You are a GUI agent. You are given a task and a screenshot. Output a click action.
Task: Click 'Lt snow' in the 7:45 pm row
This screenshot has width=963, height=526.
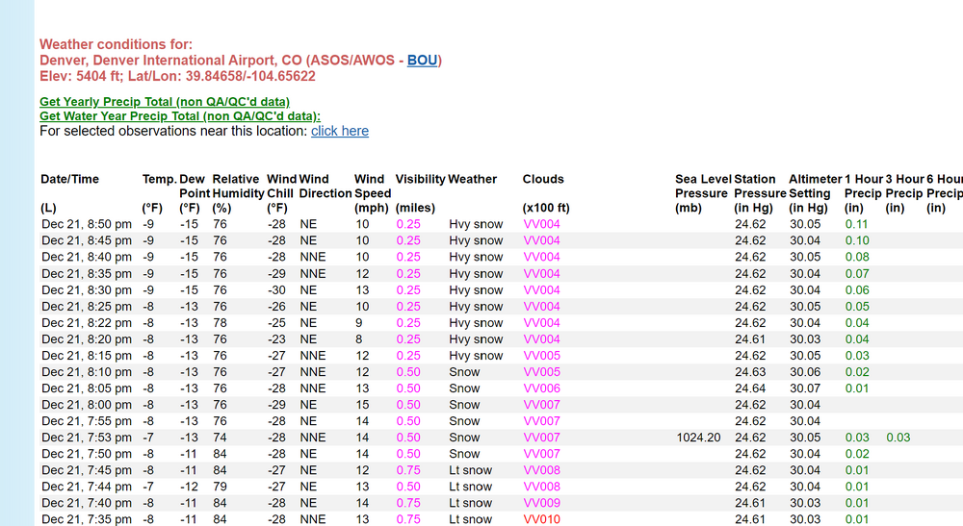point(471,470)
